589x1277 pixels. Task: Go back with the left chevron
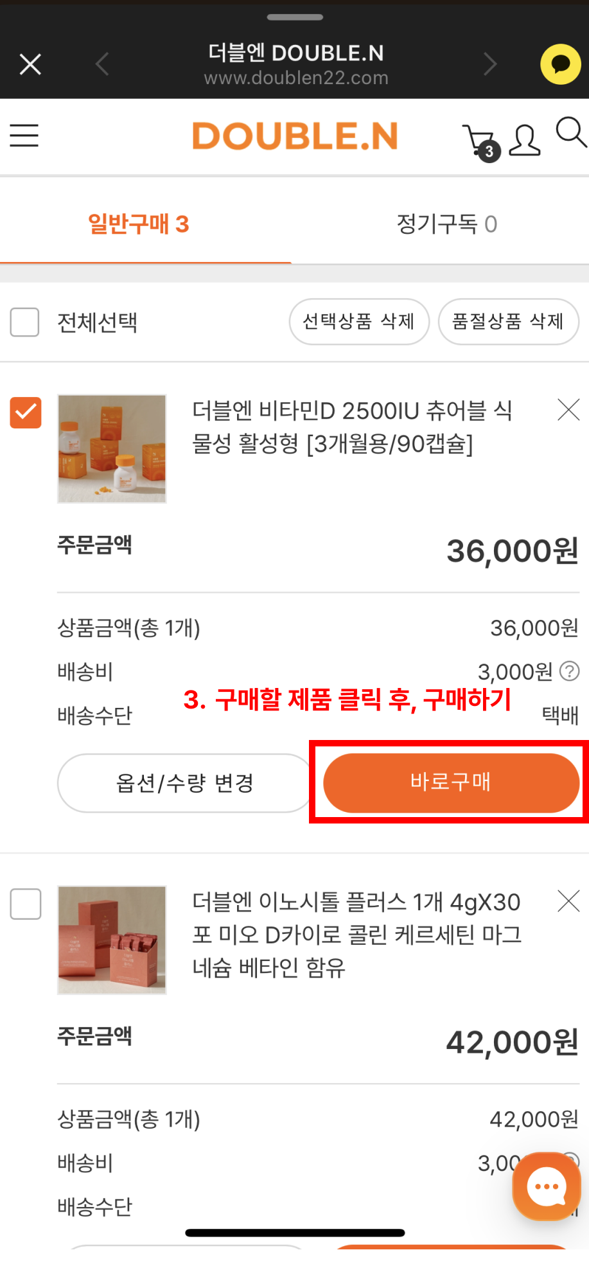tap(102, 64)
